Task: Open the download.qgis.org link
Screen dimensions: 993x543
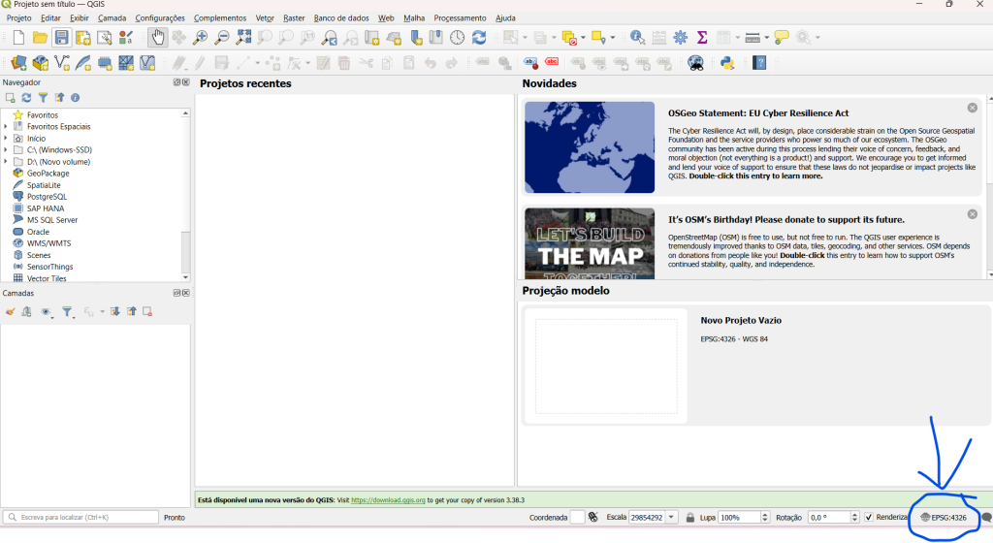Action: (388, 500)
